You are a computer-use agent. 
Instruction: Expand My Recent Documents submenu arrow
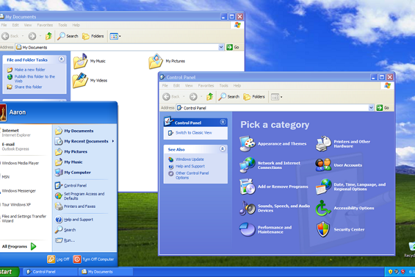[113, 141]
